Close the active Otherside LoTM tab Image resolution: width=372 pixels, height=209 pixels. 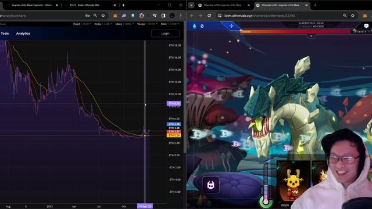(306, 5)
